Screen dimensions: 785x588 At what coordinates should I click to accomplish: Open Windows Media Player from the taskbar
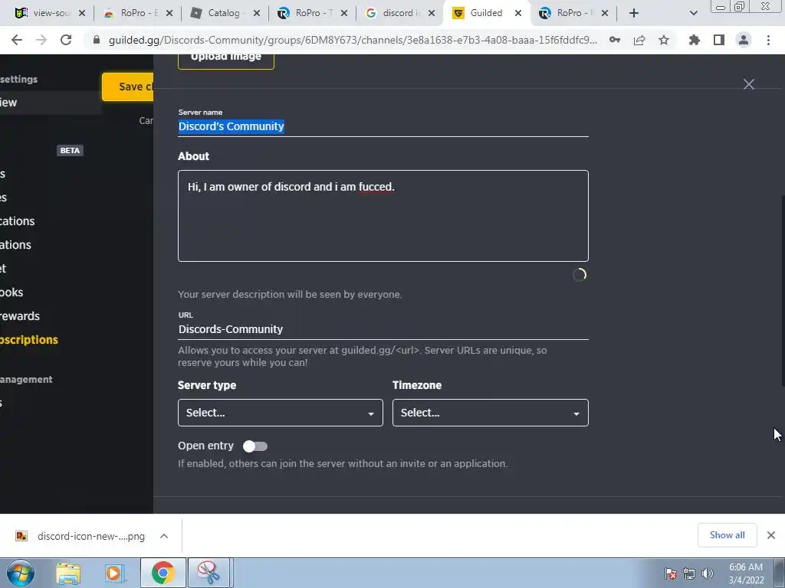(x=115, y=573)
